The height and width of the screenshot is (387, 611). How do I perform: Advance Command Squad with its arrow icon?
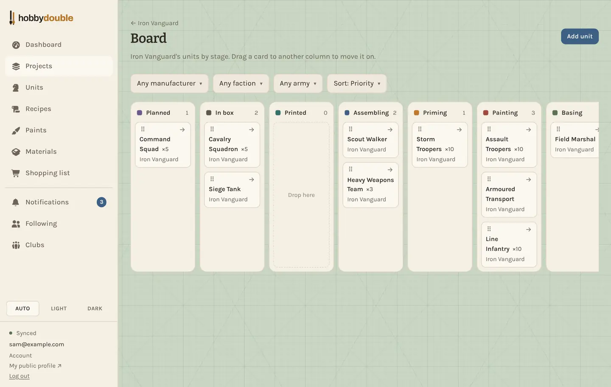click(182, 130)
